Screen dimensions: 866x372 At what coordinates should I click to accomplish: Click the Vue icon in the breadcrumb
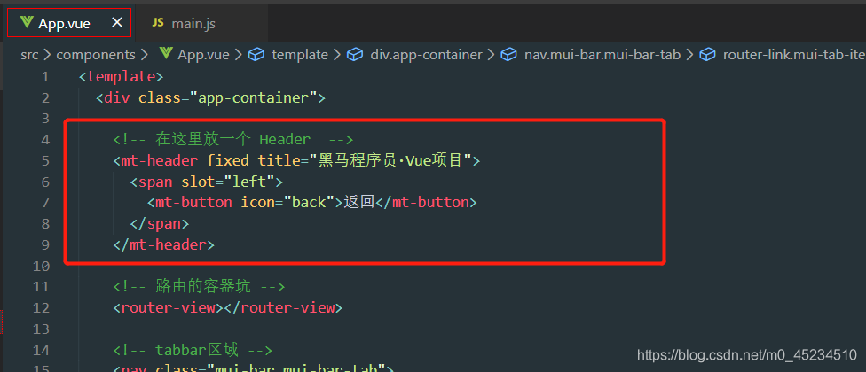tap(166, 53)
